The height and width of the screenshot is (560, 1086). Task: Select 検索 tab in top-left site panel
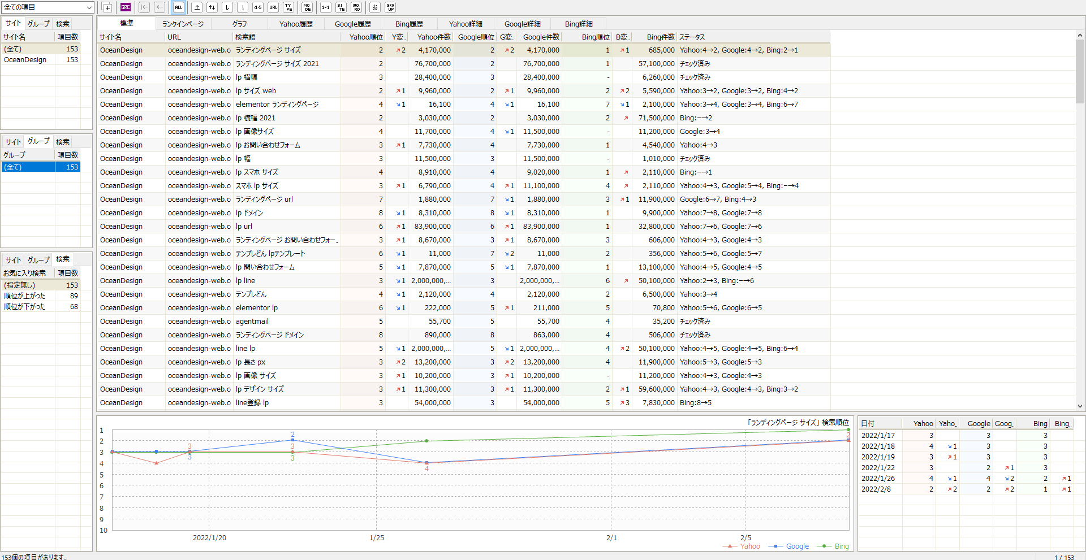[63, 24]
